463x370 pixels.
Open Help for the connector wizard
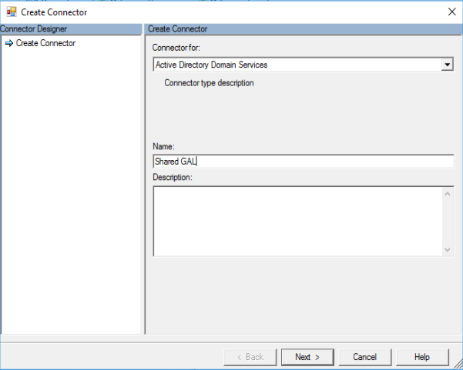coord(421,357)
